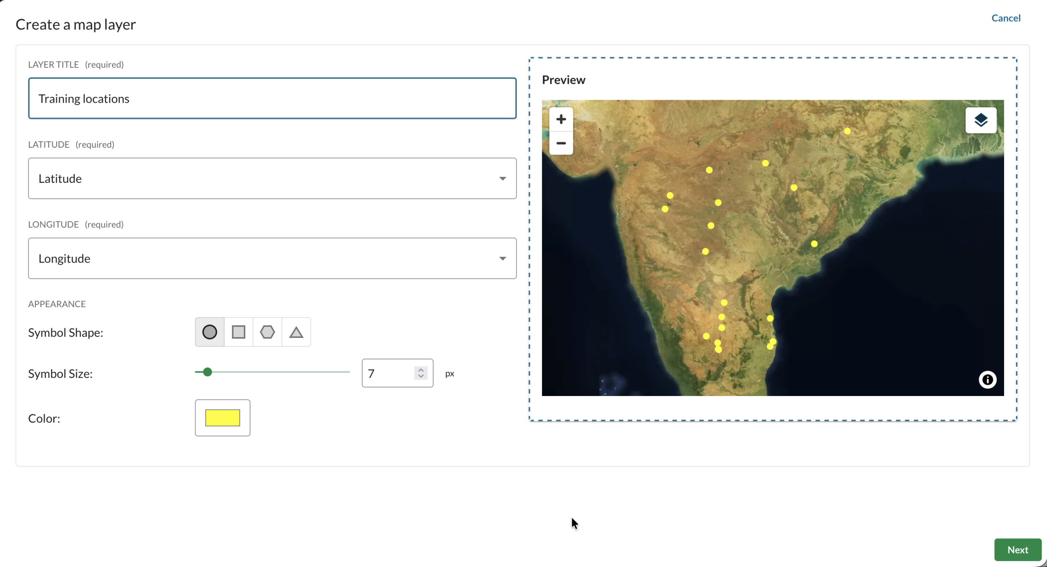This screenshot has height=567, width=1047.
Task: Zoom out on the preview map
Action: pyautogui.click(x=561, y=143)
